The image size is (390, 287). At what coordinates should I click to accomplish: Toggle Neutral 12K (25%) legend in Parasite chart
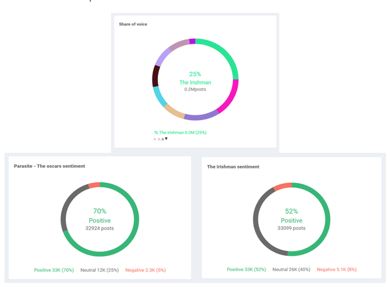click(99, 270)
